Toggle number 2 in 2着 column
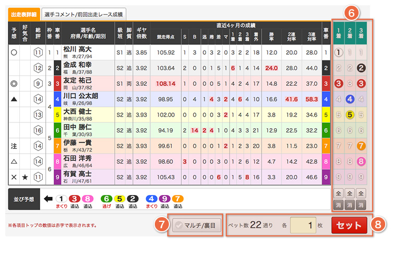The height and width of the screenshot is (276, 393). pyautogui.click(x=350, y=68)
